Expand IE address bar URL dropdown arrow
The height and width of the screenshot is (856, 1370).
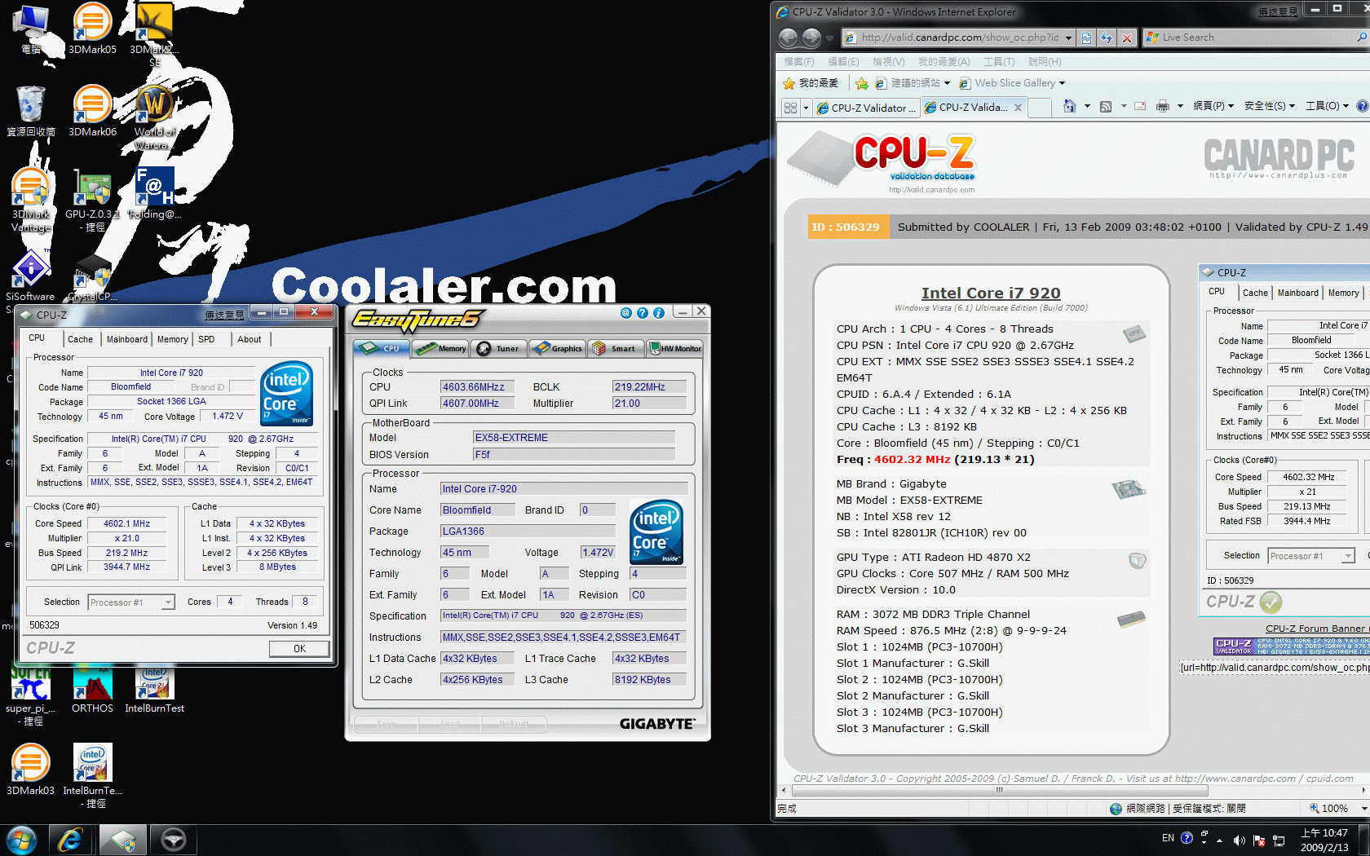1068,38
